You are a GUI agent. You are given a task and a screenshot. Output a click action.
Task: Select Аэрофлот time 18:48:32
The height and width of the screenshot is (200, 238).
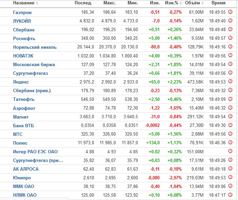pos(217,108)
